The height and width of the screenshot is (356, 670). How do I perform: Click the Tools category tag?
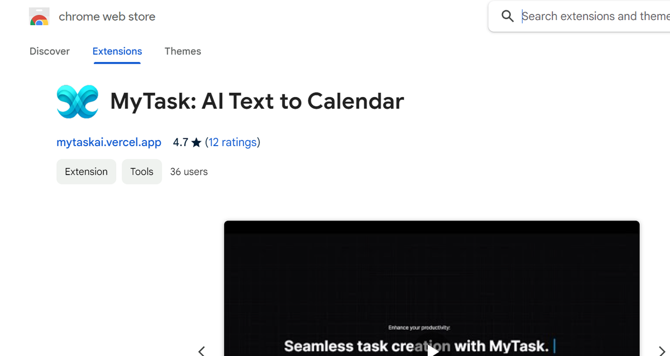[141, 171]
